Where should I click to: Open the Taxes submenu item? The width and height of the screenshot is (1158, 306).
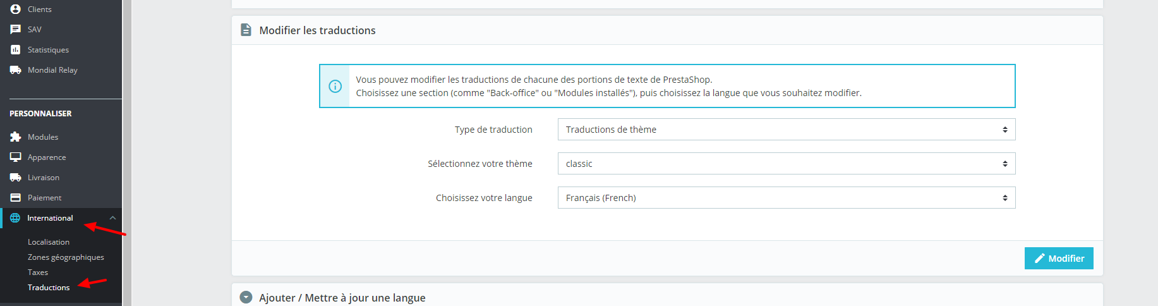[x=38, y=272]
